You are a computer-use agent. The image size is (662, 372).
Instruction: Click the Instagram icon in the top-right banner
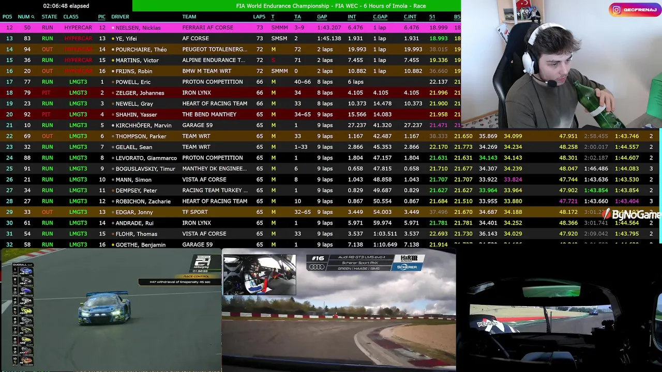click(616, 9)
